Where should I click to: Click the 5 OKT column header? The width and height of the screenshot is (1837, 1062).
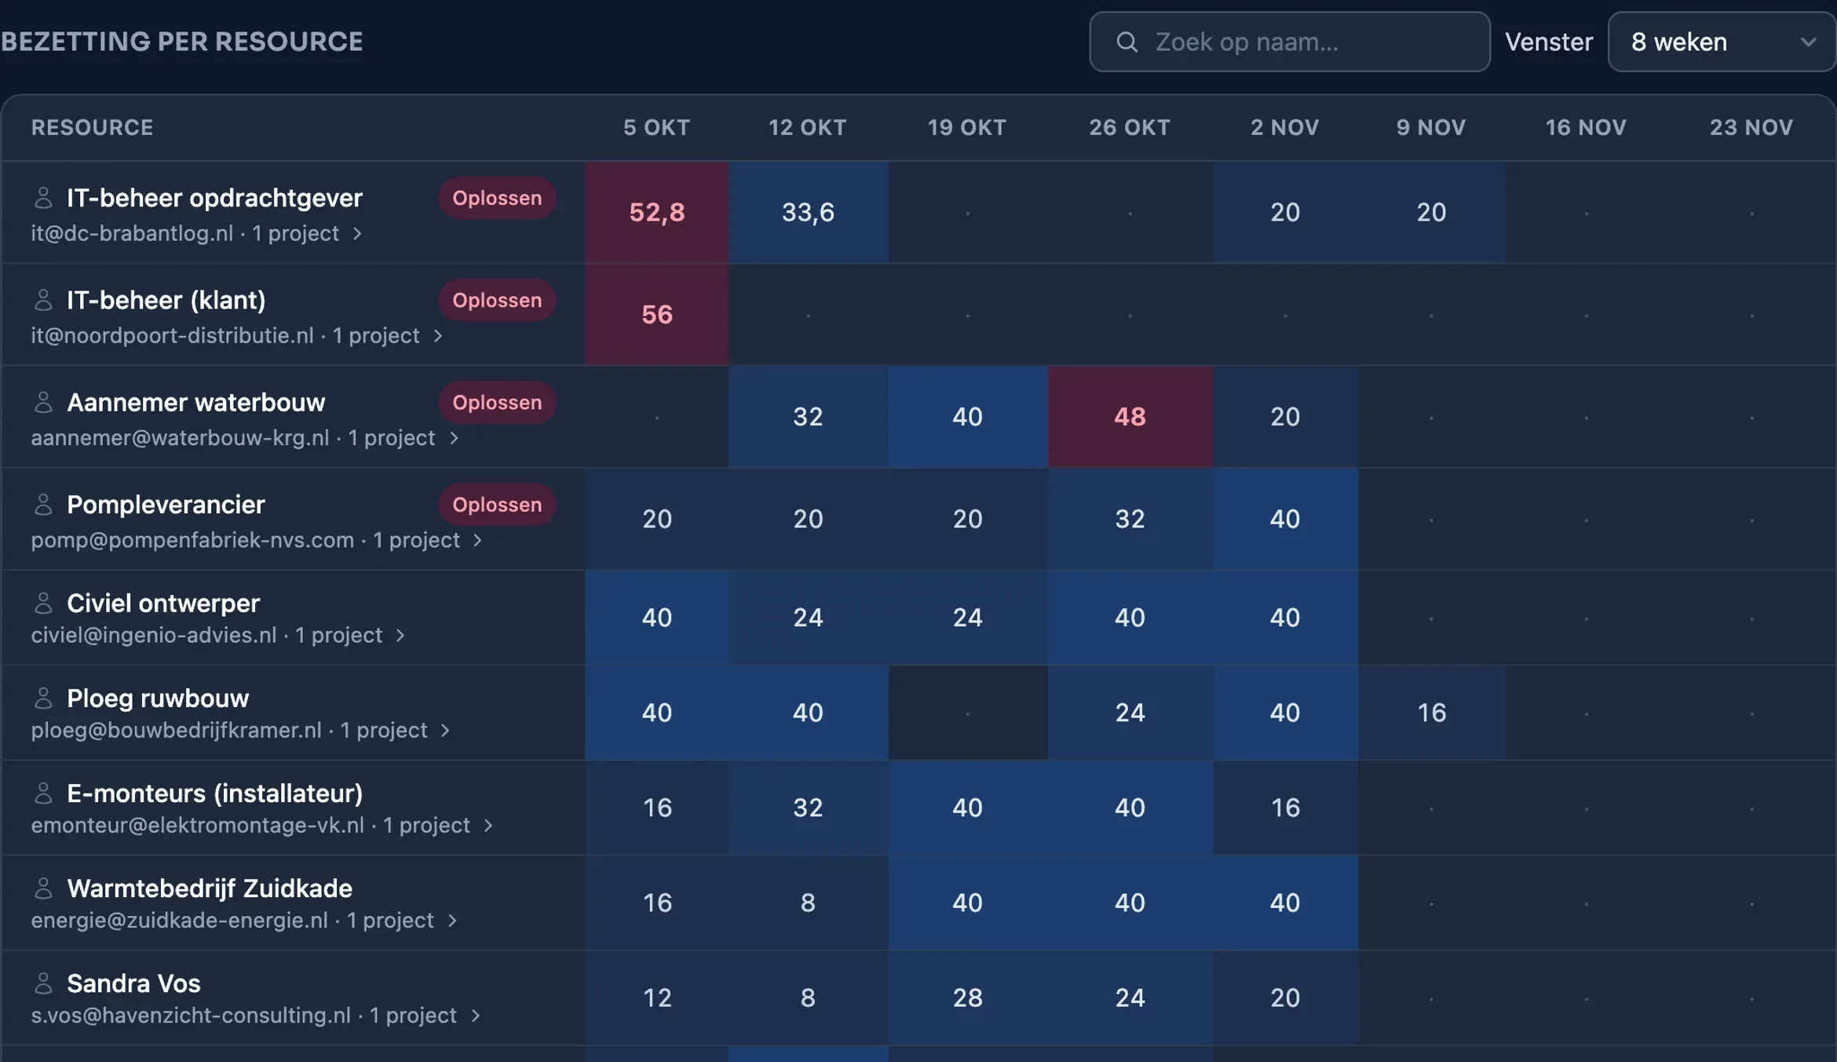coord(656,127)
